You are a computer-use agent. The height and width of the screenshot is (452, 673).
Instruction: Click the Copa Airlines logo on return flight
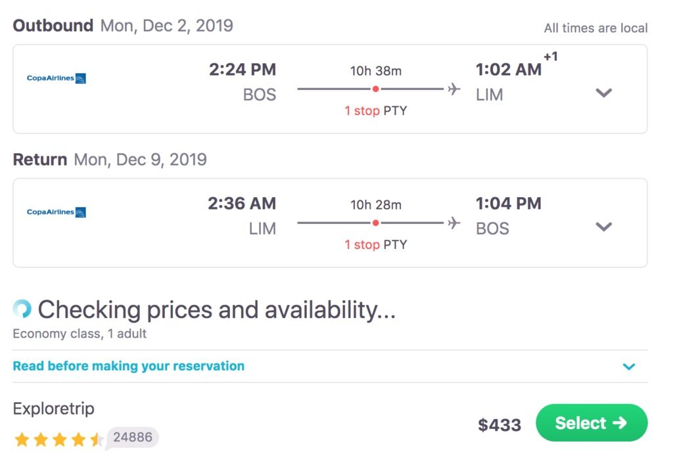tap(57, 212)
